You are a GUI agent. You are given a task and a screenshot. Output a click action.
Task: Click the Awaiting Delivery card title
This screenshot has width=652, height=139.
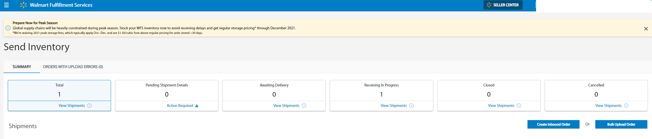tap(274, 85)
